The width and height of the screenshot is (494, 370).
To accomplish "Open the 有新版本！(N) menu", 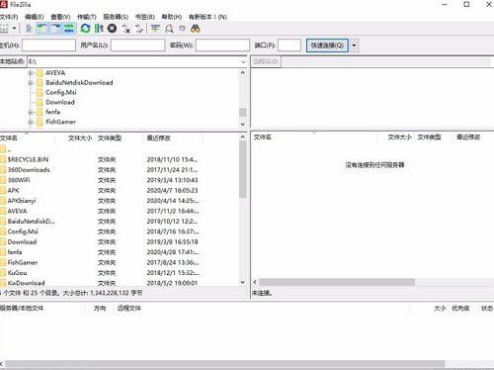I will point(207,17).
